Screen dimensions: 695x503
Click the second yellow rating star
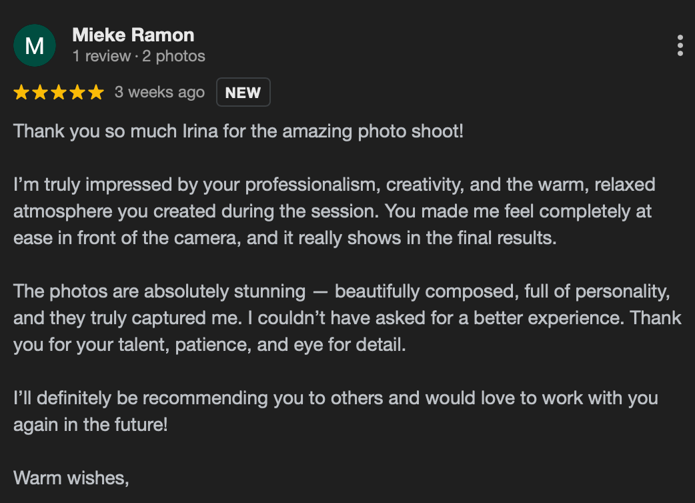[40, 92]
